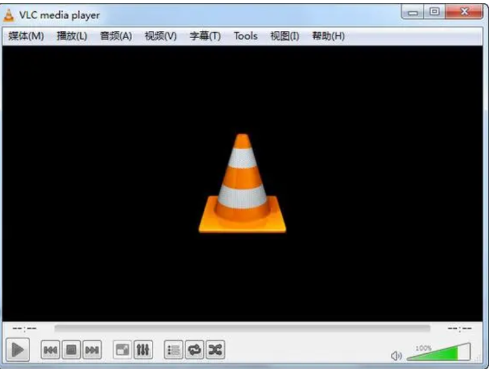Start playback with the Play button
Image resolution: width=489 pixels, height=369 pixels.
(18, 350)
